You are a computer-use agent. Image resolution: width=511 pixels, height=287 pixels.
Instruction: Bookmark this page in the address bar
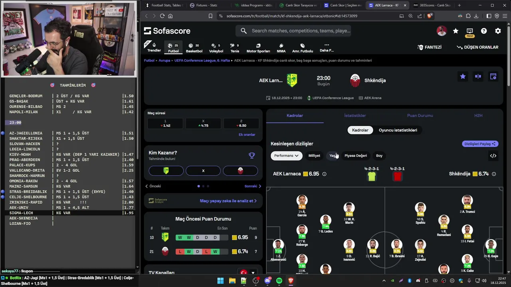pos(210,16)
